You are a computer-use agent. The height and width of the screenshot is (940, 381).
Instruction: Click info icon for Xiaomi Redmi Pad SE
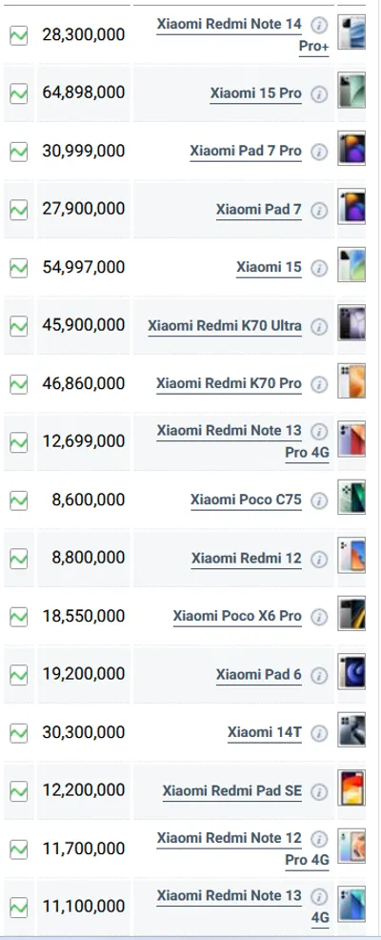click(x=319, y=792)
